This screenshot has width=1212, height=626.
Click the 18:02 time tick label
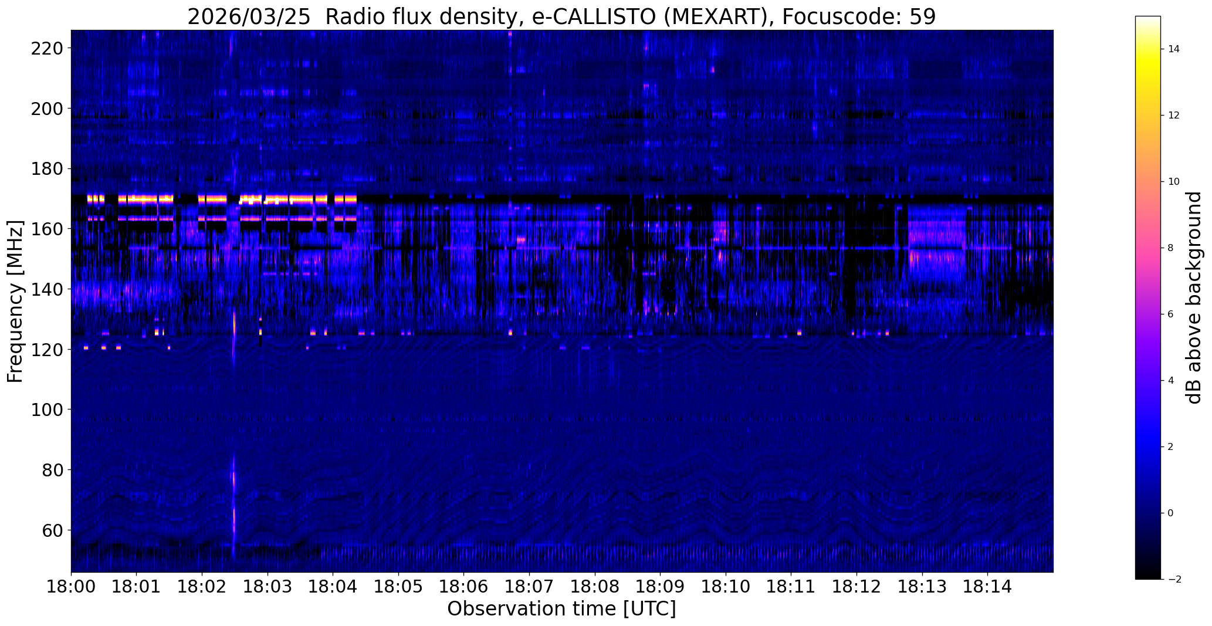click(202, 587)
